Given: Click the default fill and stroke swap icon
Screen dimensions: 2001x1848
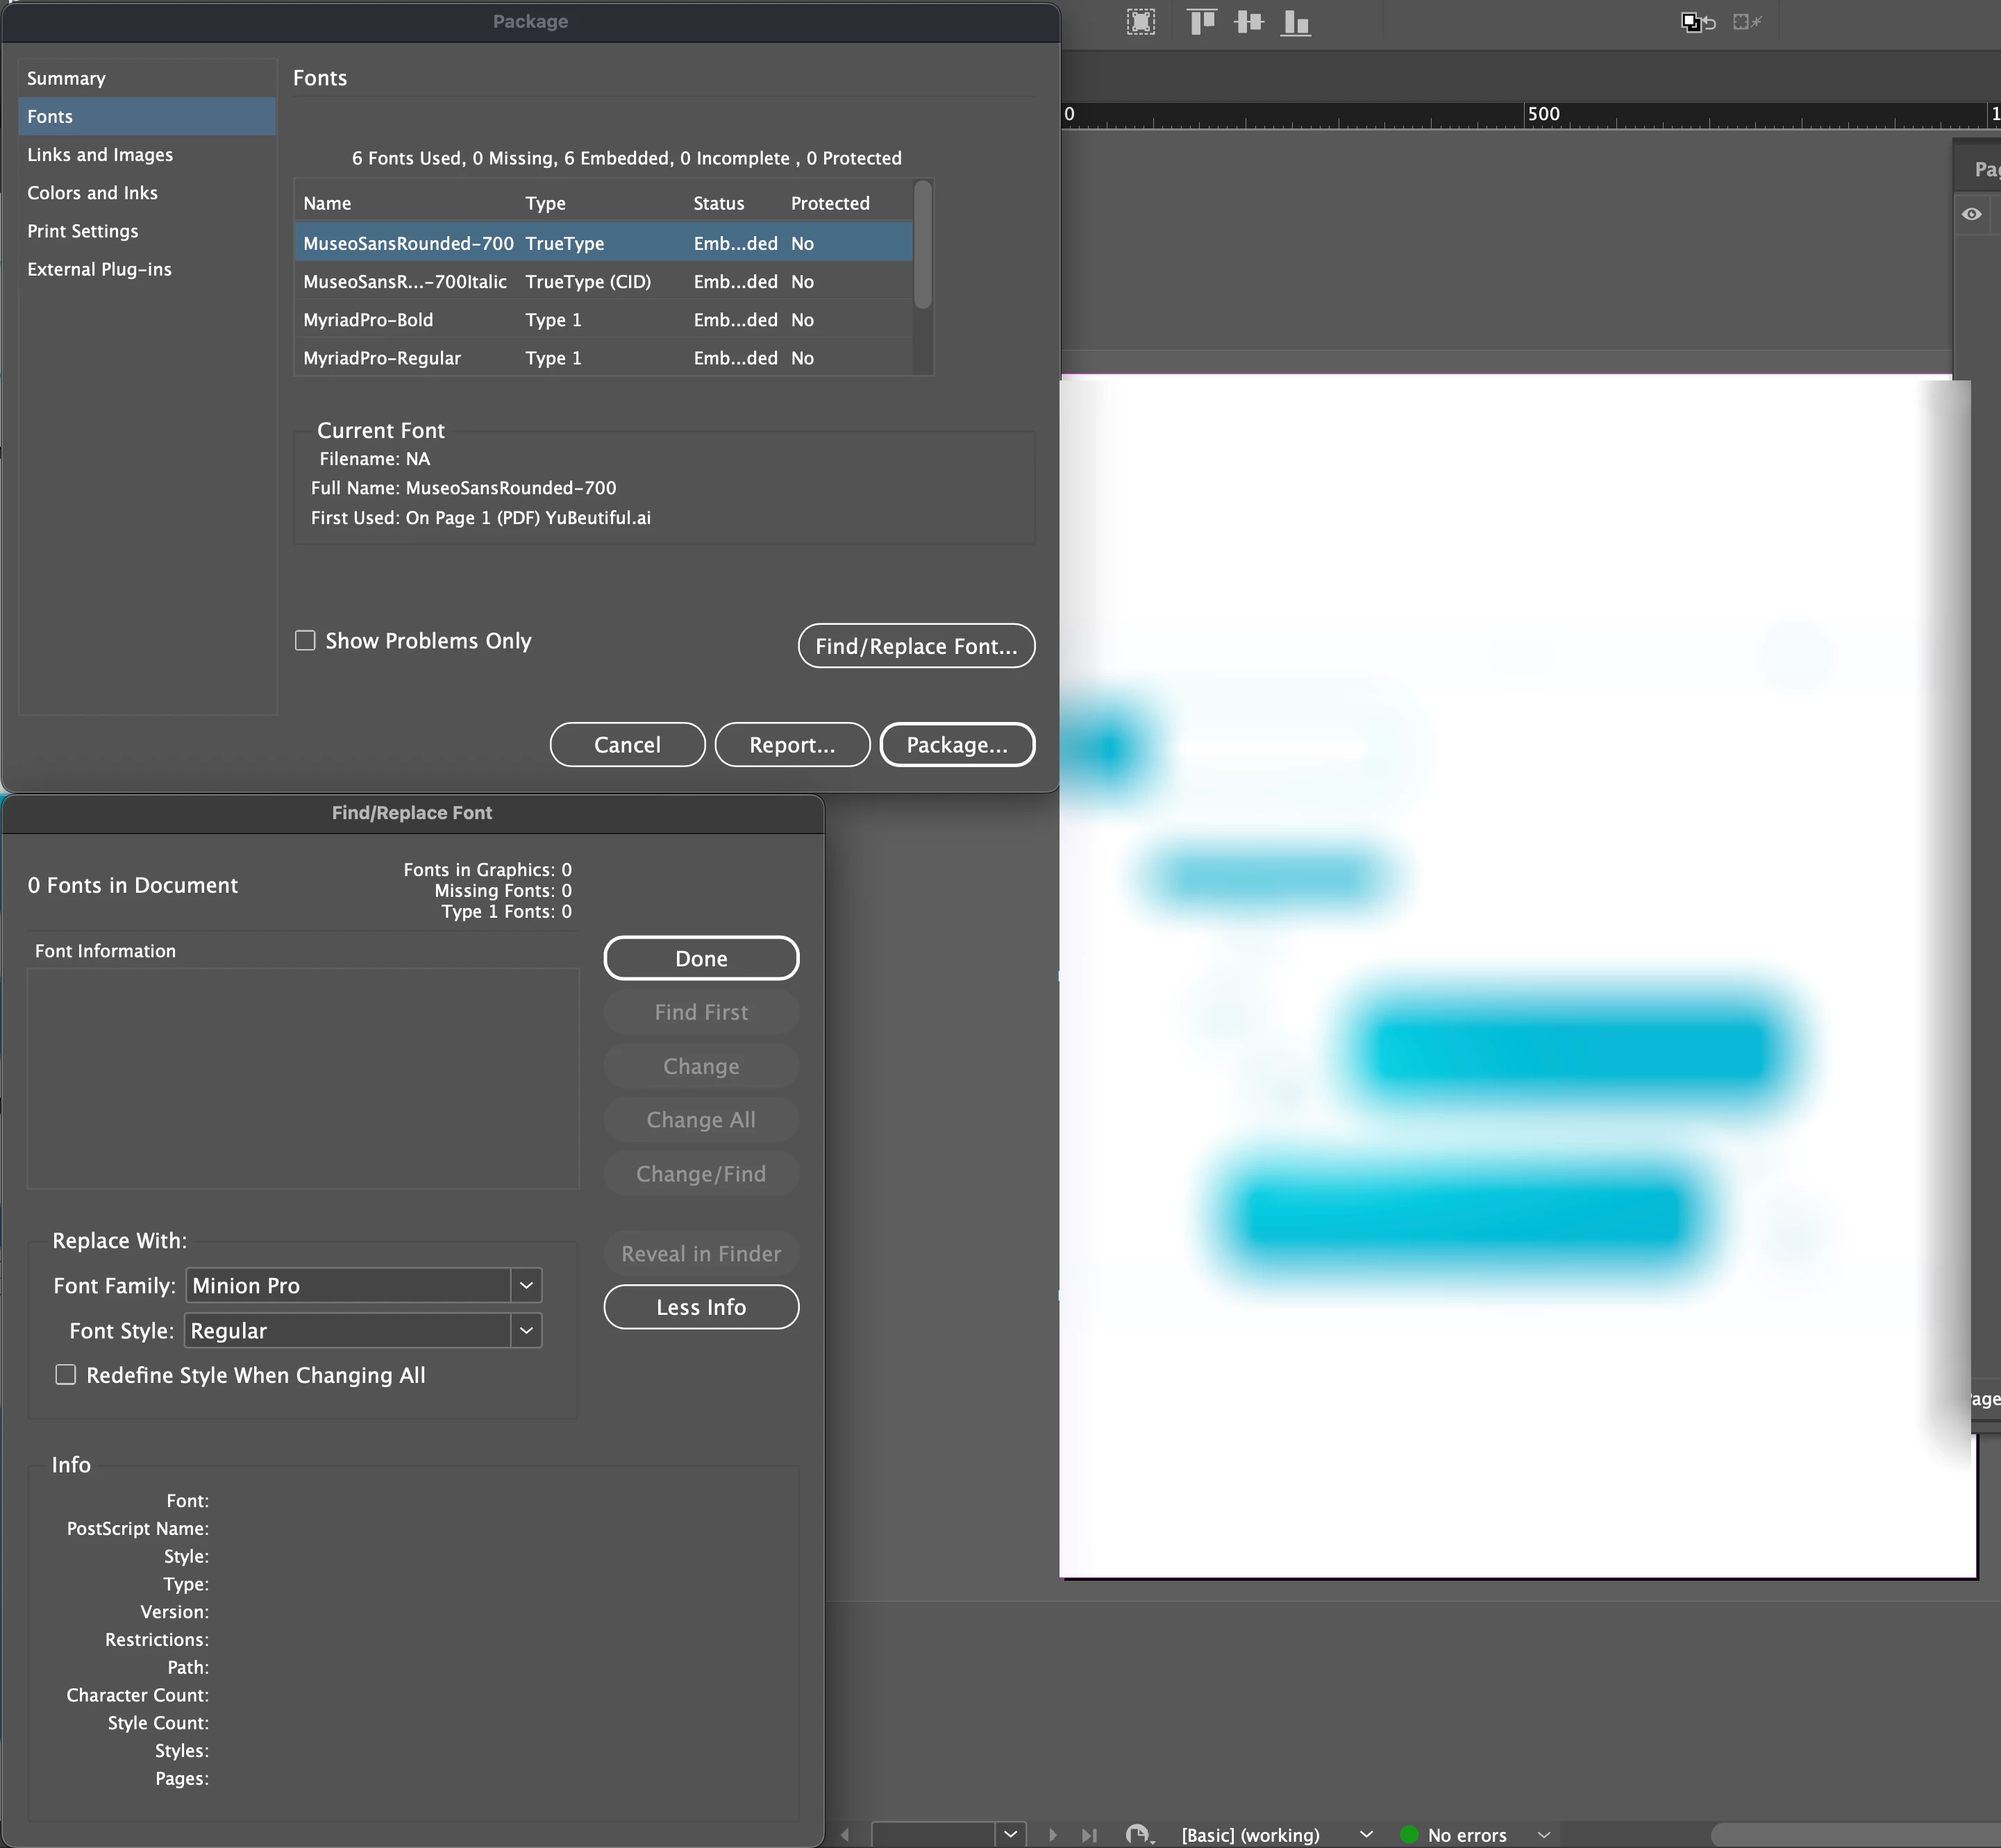Looking at the screenshot, I should [1697, 22].
